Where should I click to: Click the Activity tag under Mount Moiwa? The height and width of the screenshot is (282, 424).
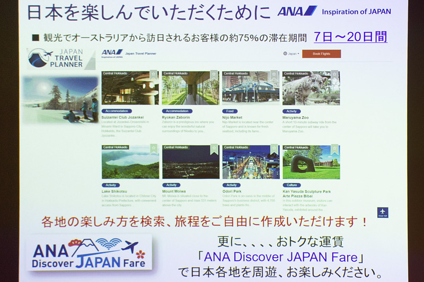pyautogui.click(x=171, y=185)
